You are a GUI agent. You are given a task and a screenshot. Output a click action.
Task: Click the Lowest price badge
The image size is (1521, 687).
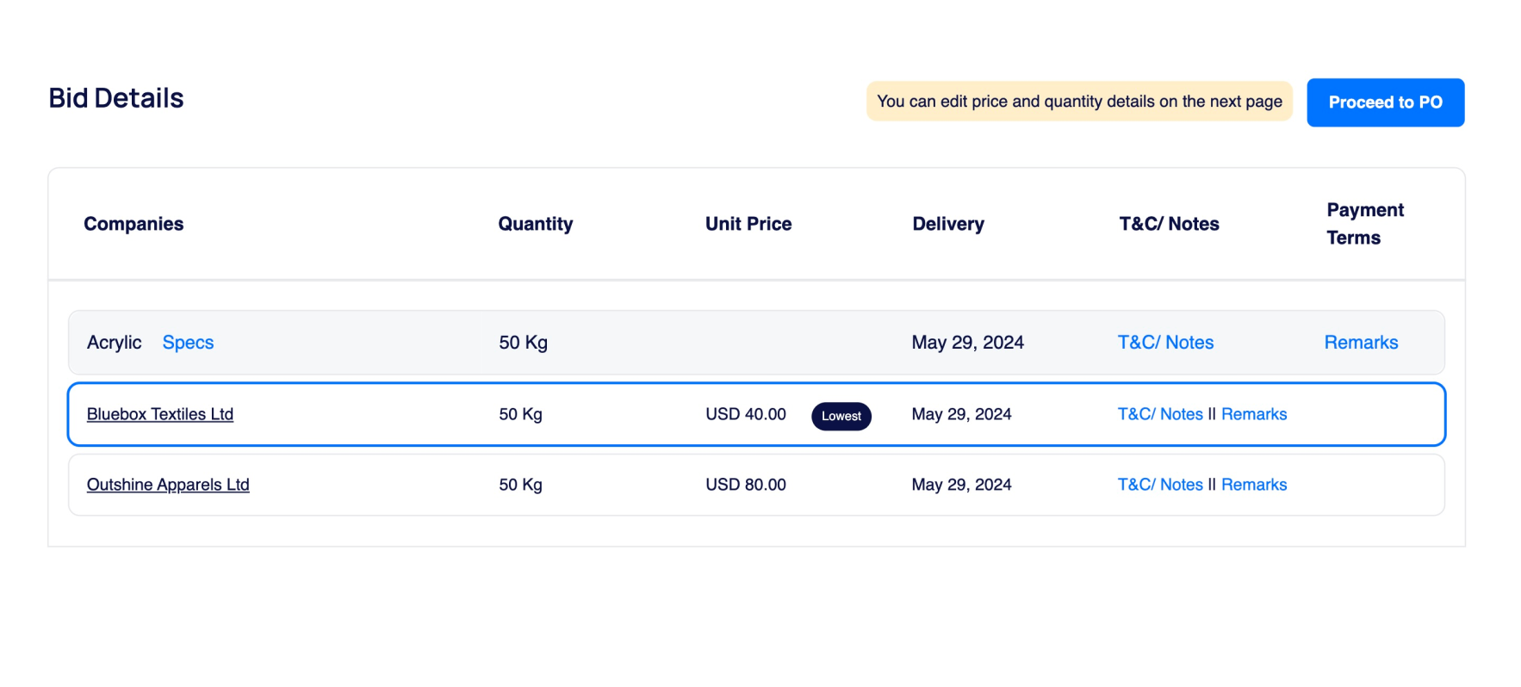click(x=841, y=416)
